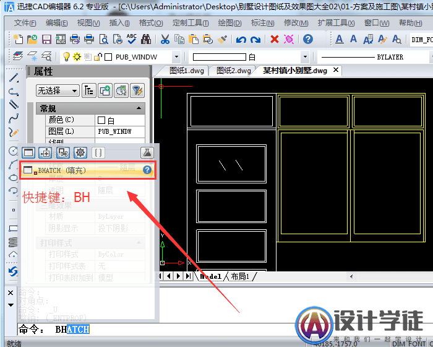Click help icon on BHATCH suggestion

tap(147, 170)
